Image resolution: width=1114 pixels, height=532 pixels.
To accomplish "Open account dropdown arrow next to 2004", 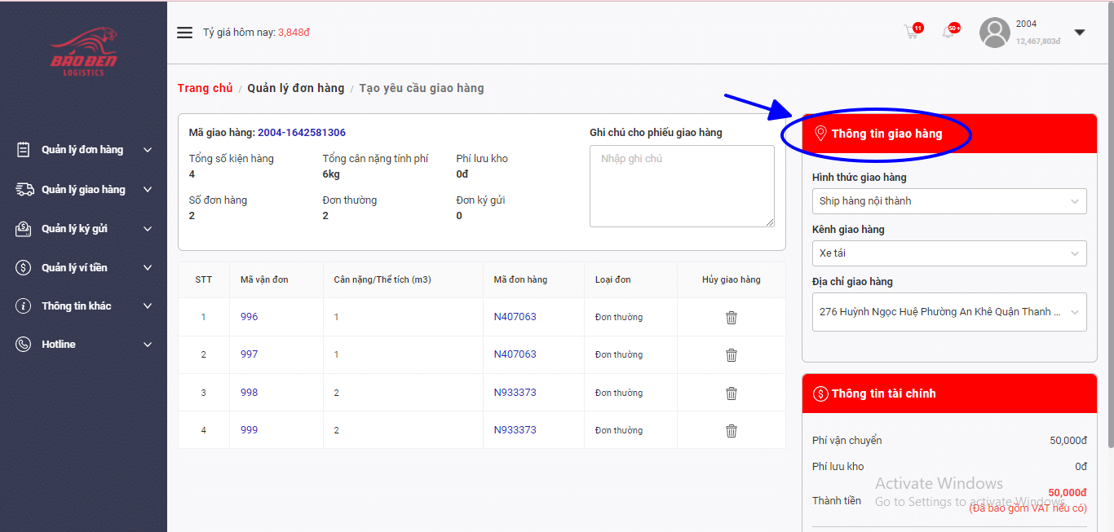I will tap(1079, 33).
